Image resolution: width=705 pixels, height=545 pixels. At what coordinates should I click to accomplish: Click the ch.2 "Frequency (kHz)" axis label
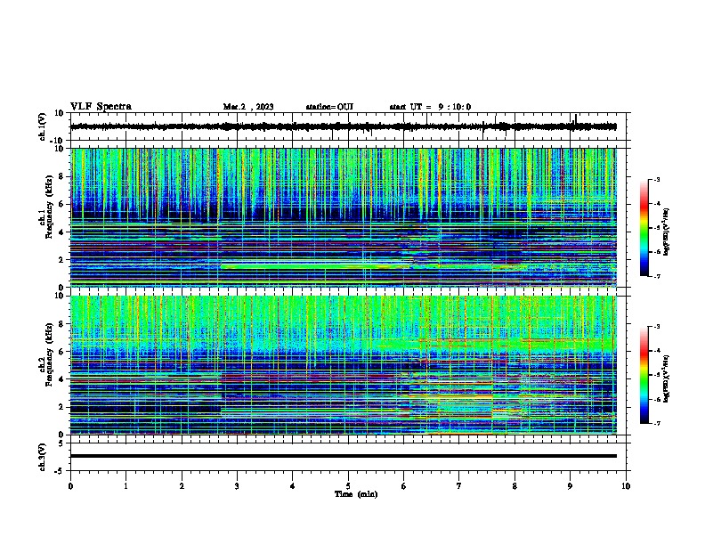50,354
